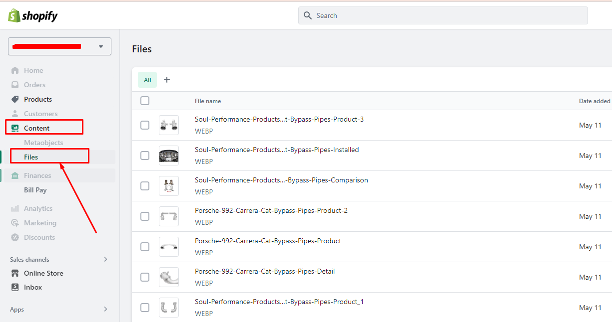The image size is (612, 322).
Task: Click the Marketing target icon
Action: 15,223
